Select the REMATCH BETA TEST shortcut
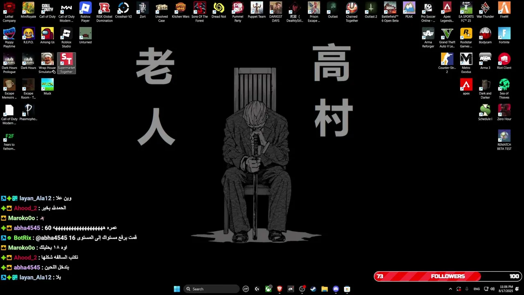 pos(504,140)
